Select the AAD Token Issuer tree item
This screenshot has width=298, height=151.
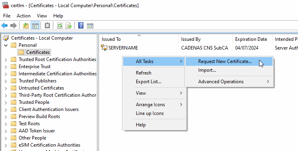click(37, 131)
